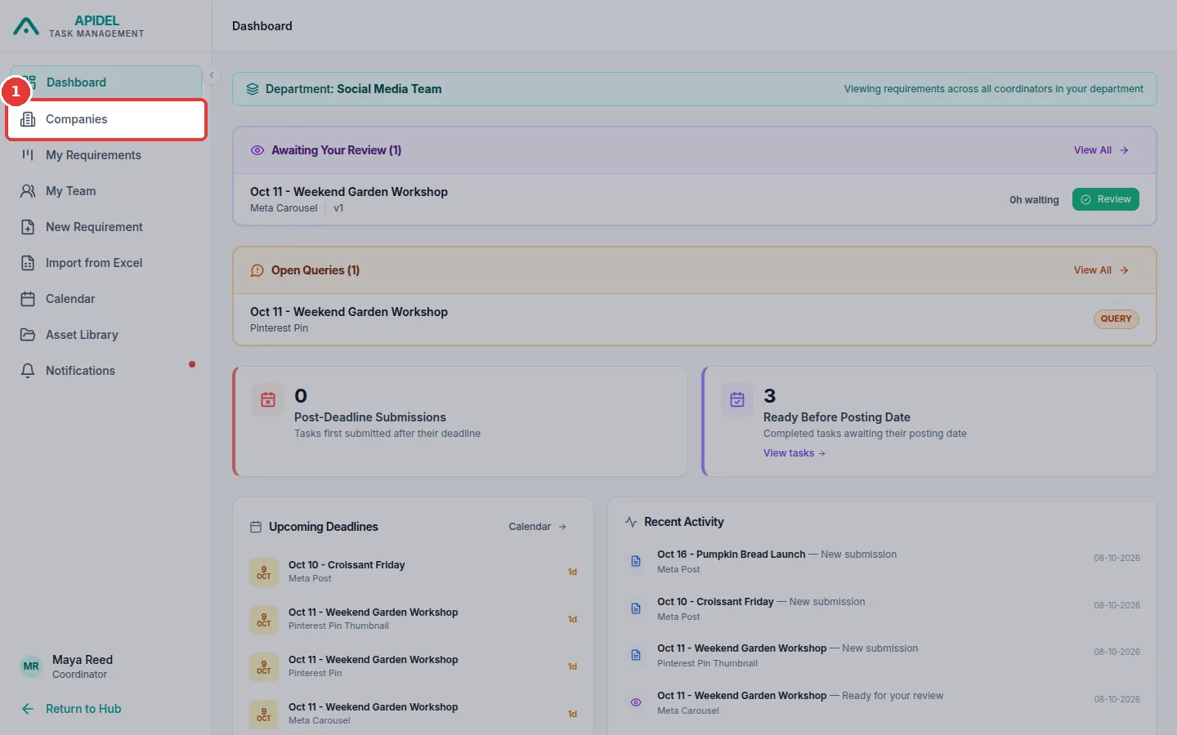Expand Awaiting Your Review via View All

click(1101, 150)
